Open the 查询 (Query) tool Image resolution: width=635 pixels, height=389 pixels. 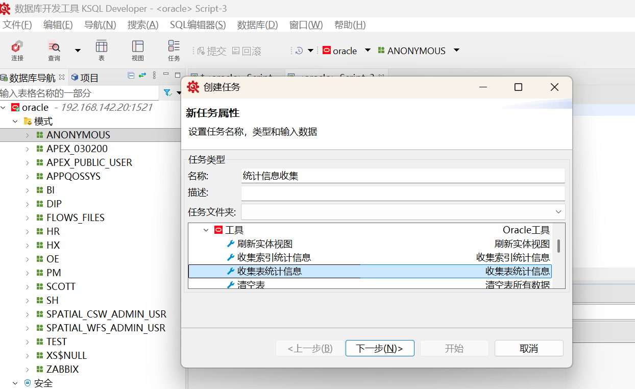(x=54, y=50)
